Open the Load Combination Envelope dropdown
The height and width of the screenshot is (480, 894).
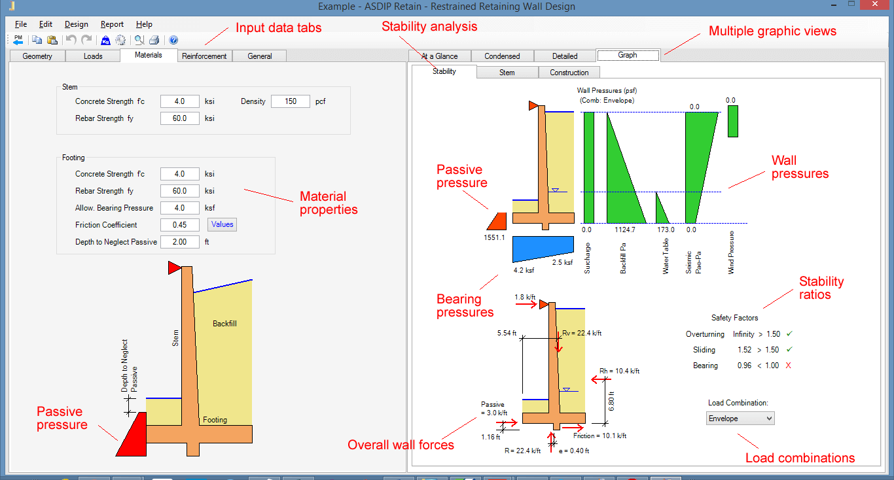point(740,419)
